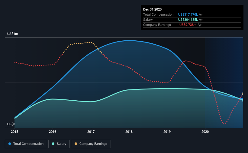
Task: Click the Dec 31 2020 tooltip date
Action: tap(152, 9)
